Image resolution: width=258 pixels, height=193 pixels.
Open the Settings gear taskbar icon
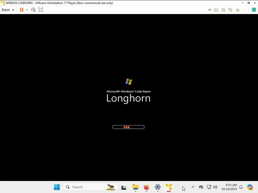pos(158,187)
